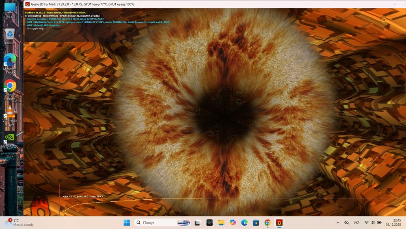Open Microsoft Store from the taskbar

(x=256, y=222)
